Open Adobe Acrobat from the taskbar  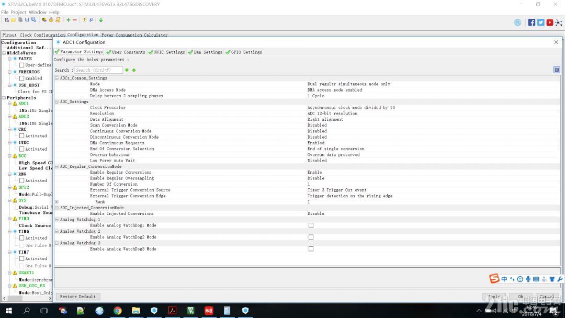[172, 311]
